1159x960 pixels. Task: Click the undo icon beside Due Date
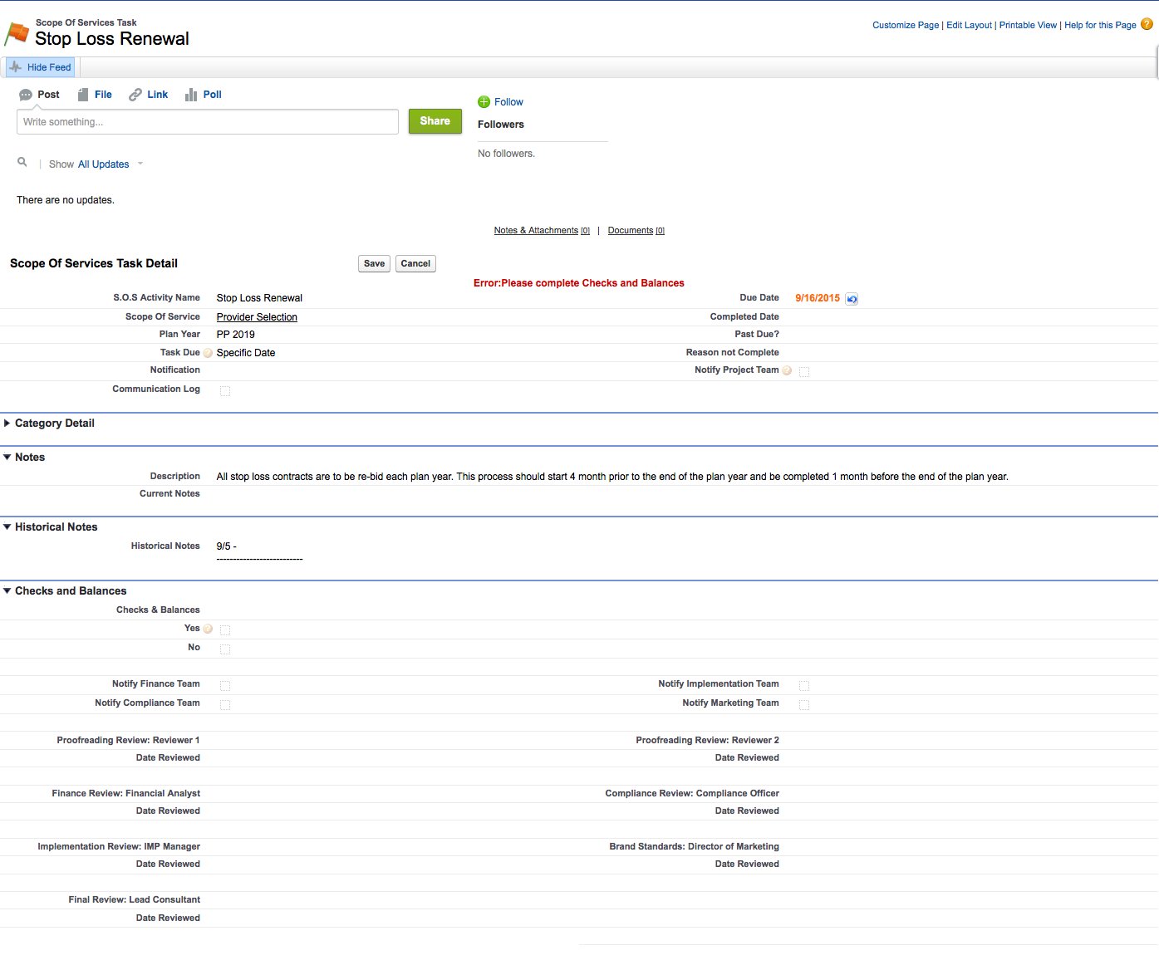point(852,299)
